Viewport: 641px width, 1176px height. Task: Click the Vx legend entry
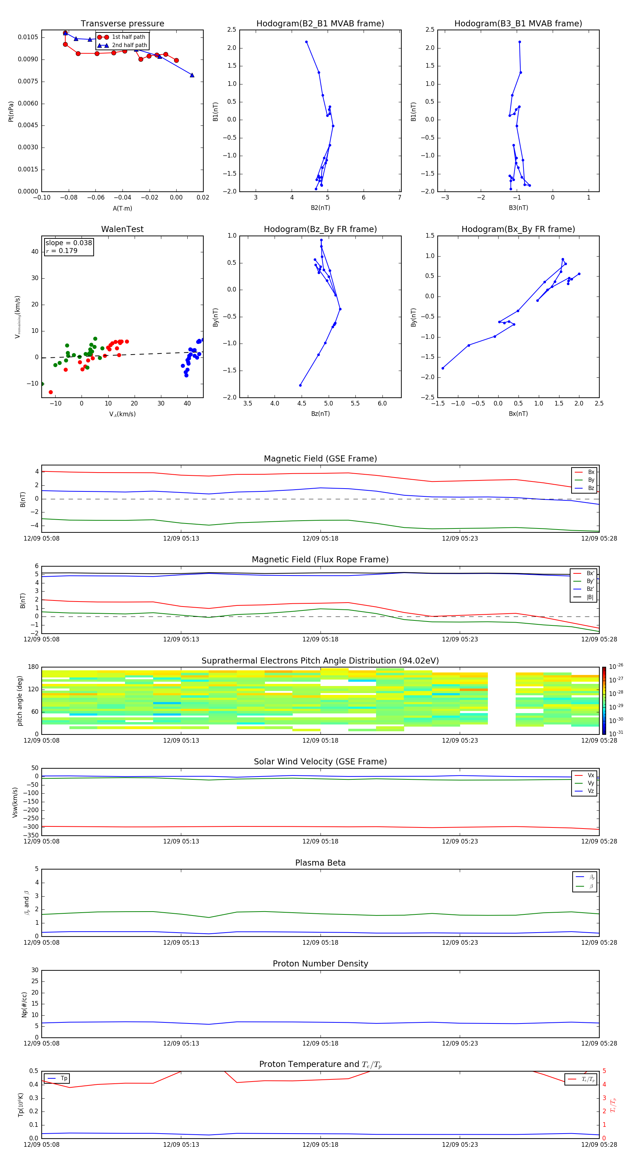click(584, 775)
